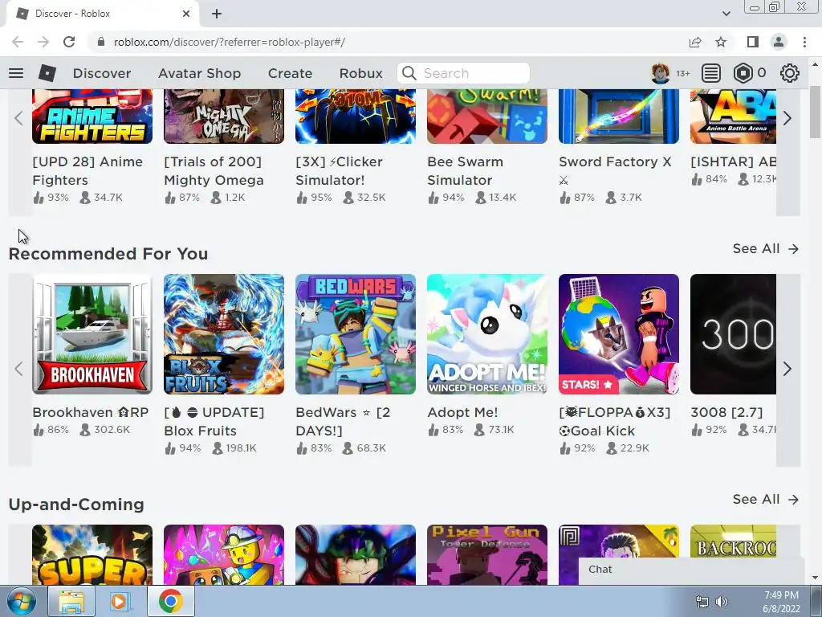Open Chrome three-dot menu
The height and width of the screenshot is (617, 822).
coord(804,42)
